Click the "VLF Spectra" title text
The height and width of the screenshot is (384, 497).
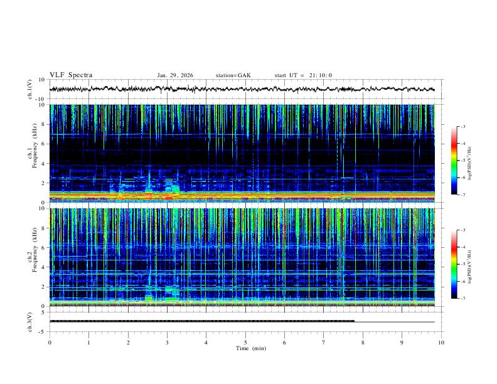(71, 75)
